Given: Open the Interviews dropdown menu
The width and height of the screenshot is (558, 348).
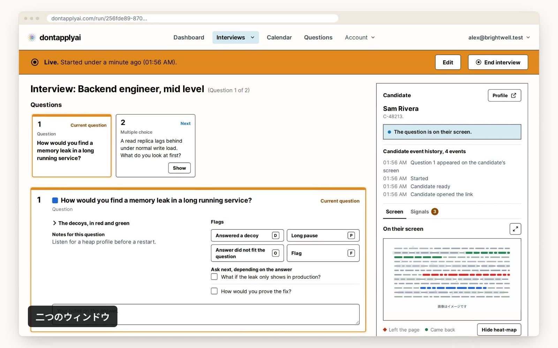Looking at the screenshot, I should pyautogui.click(x=235, y=38).
